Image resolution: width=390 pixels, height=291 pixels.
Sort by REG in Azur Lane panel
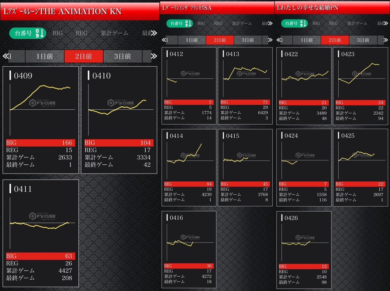click(82, 33)
